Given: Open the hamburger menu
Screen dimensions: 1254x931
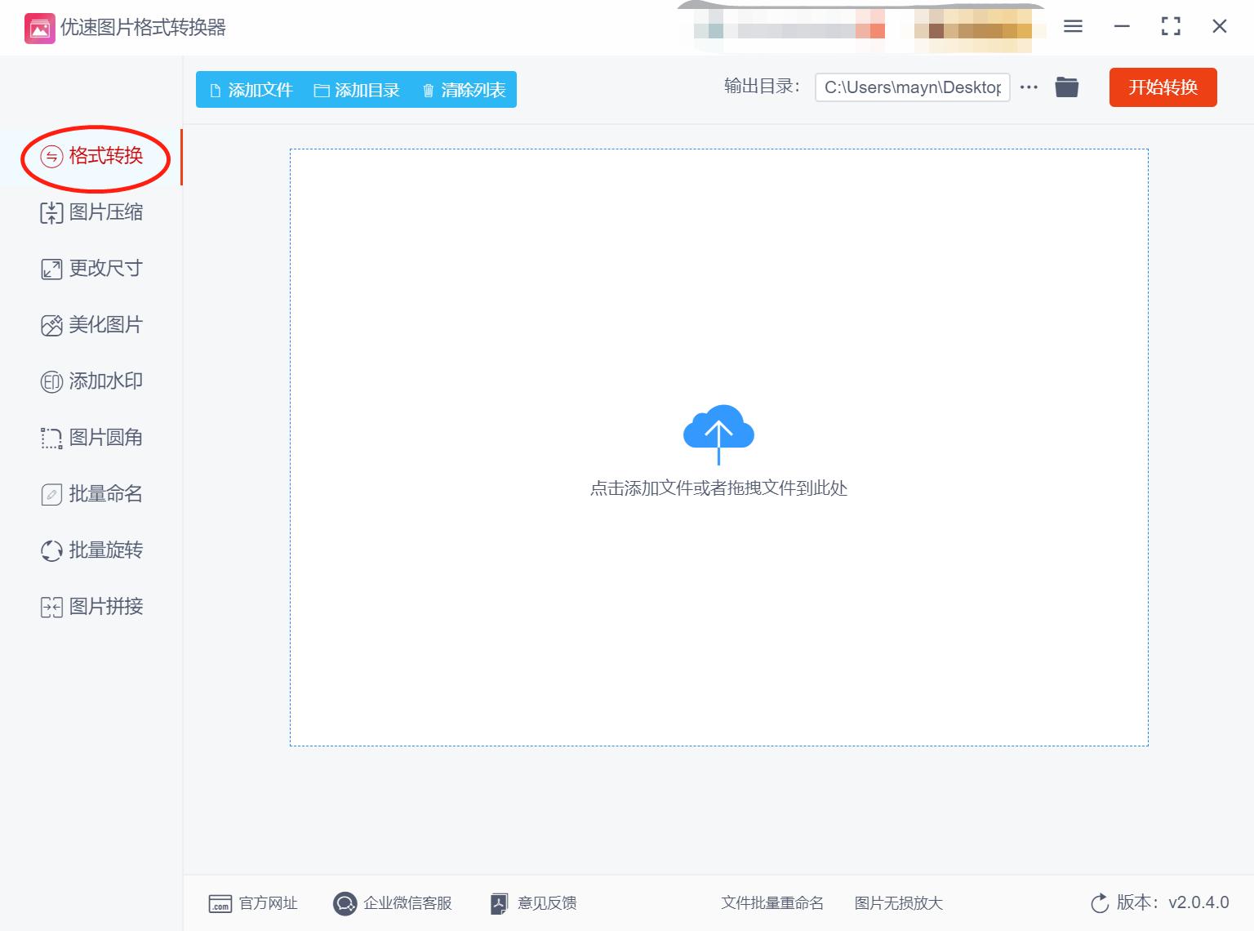Looking at the screenshot, I should [x=1072, y=26].
